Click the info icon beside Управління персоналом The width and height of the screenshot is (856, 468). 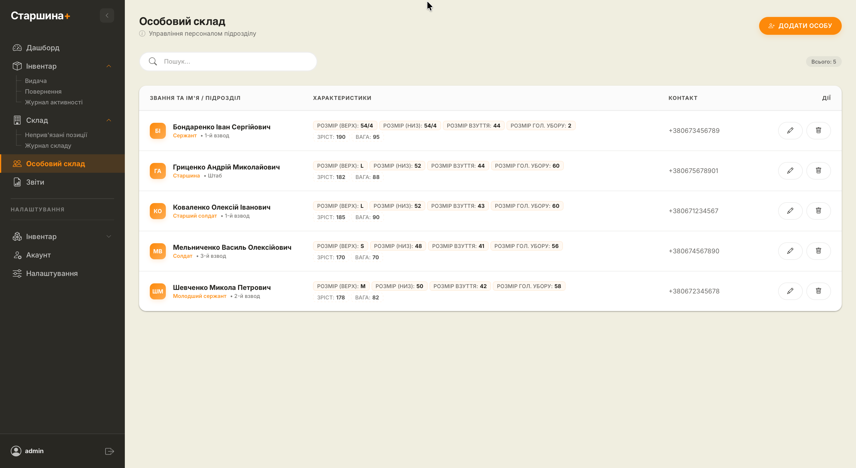pyautogui.click(x=142, y=34)
